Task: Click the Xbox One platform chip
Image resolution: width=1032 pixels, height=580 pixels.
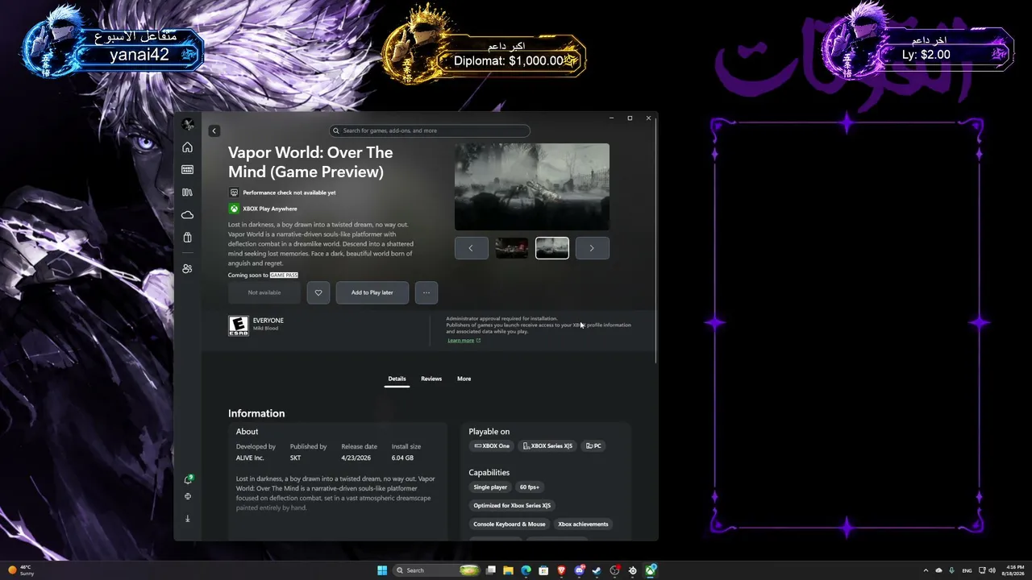Action: click(x=492, y=446)
